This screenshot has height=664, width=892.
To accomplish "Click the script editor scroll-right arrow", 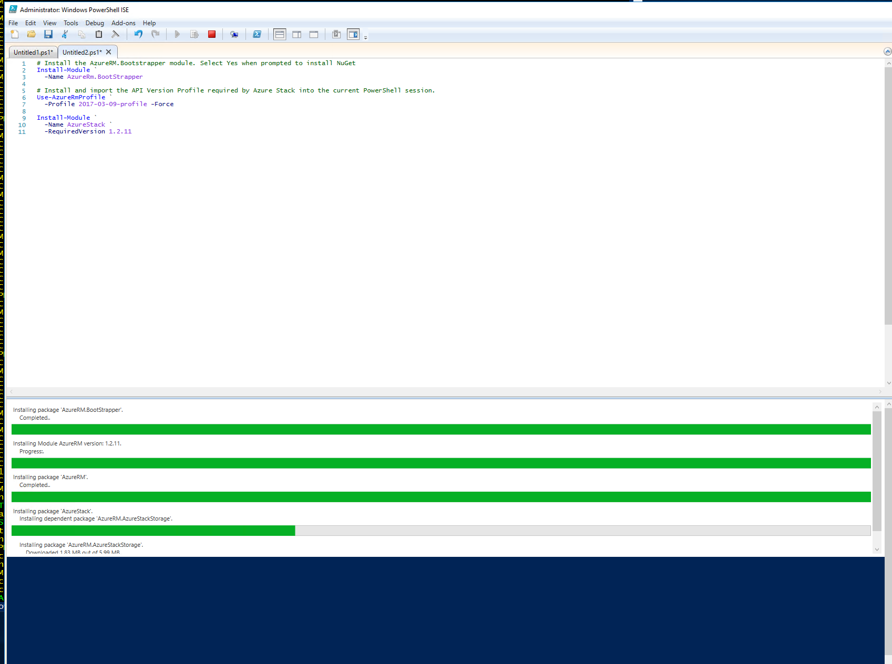I will pos(880,391).
